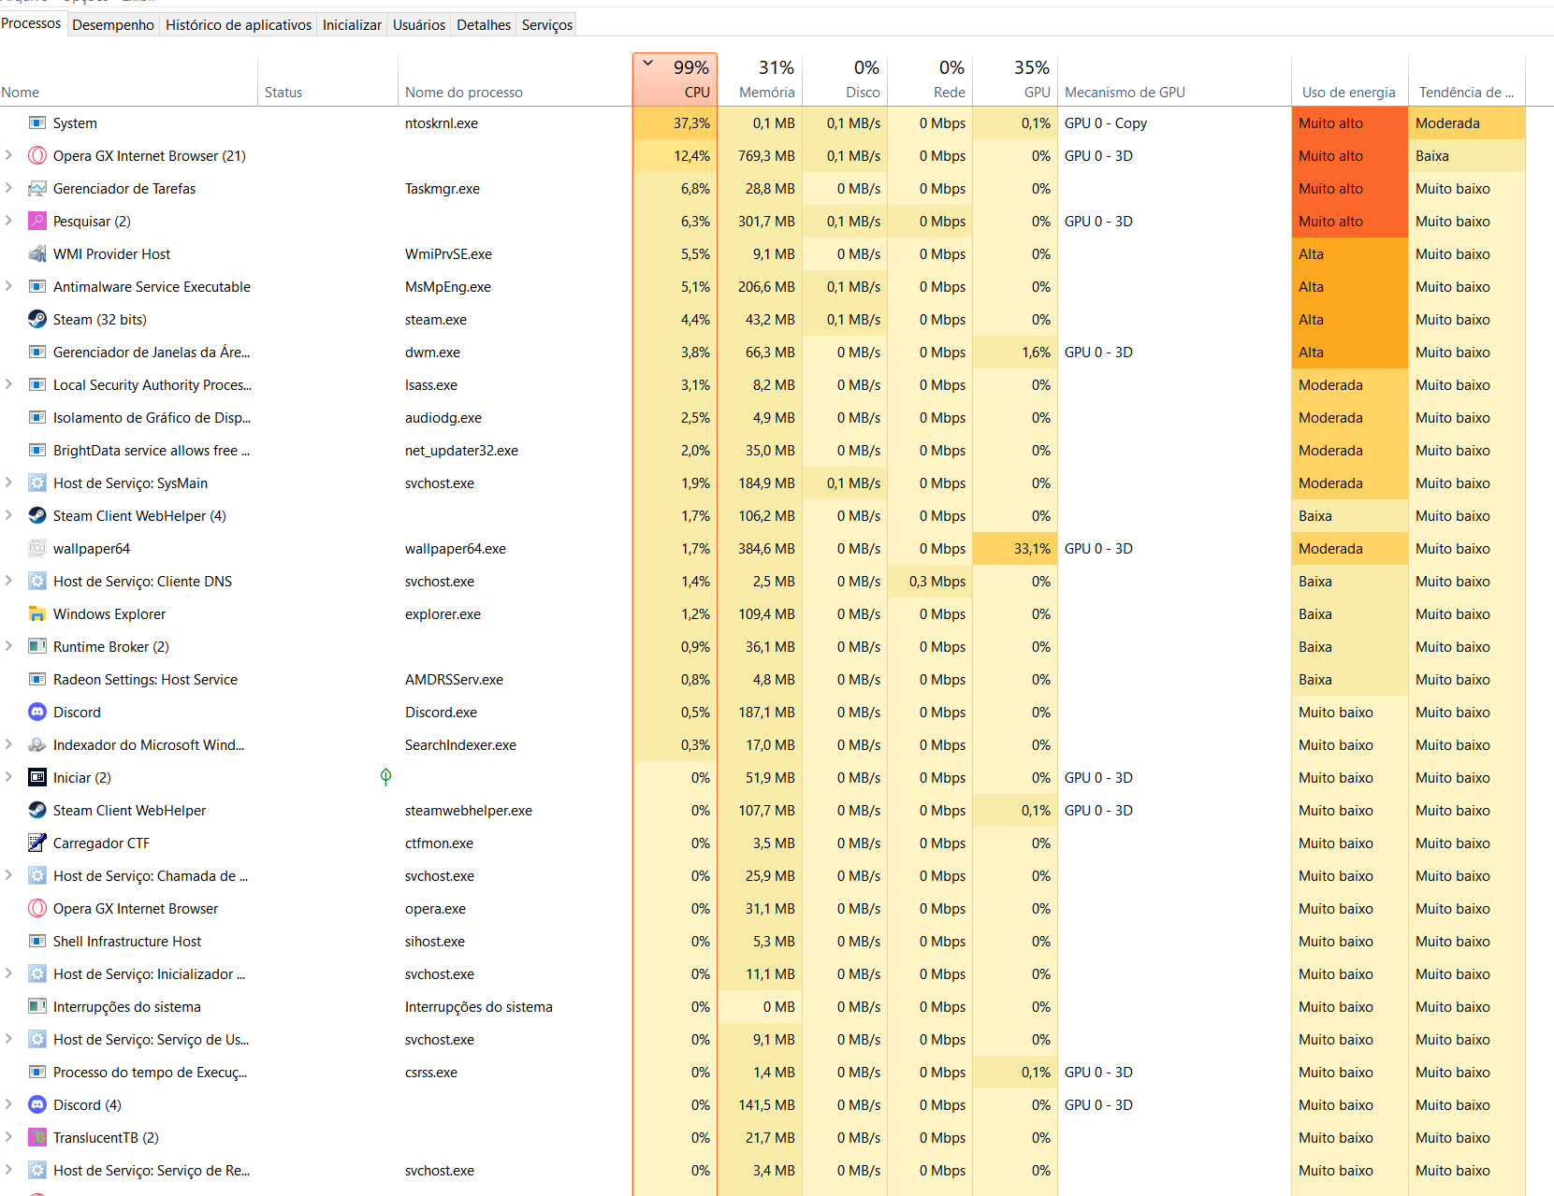Sort by Uso de energia column

click(1349, 79)
